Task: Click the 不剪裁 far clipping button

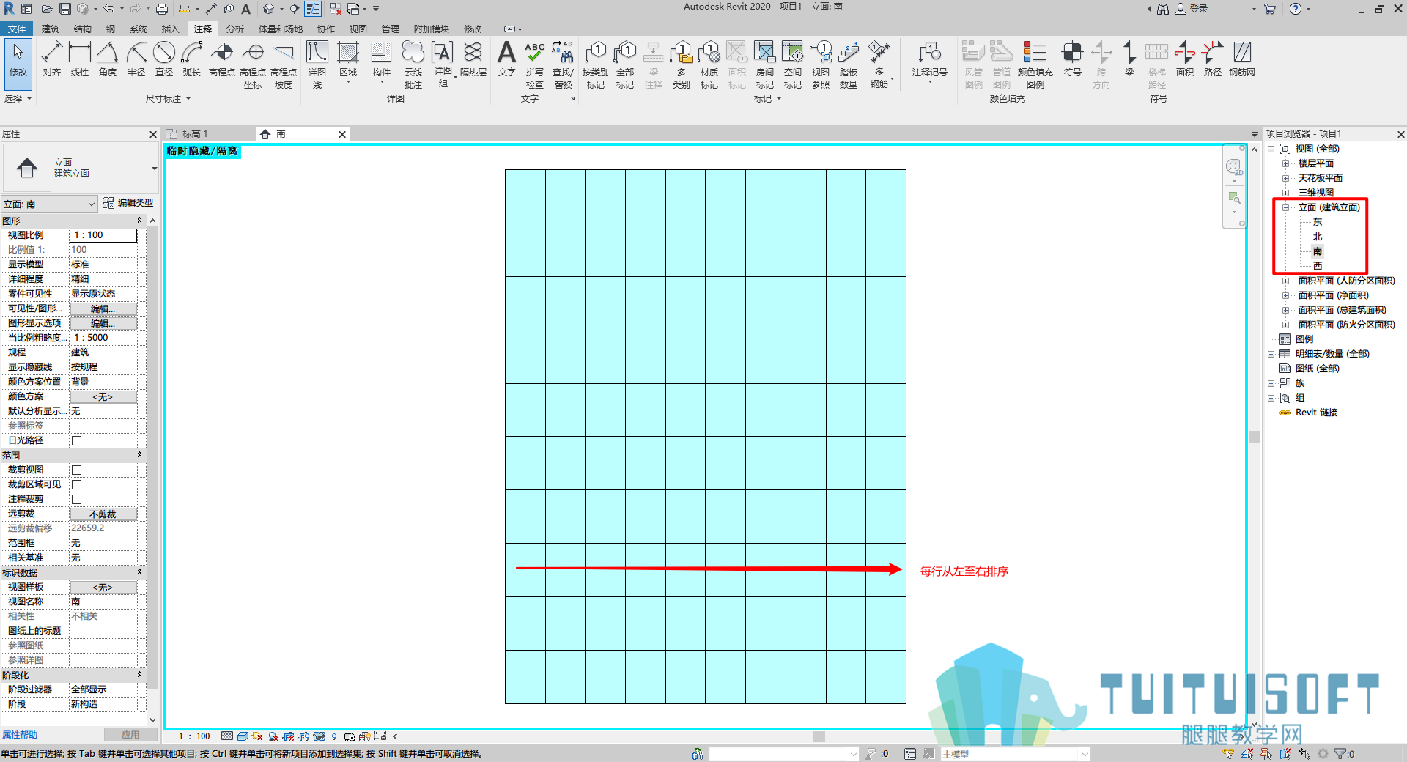Action: coord(103,514)
